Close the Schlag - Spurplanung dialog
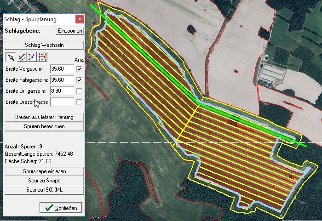The image size is (322, 221). coord(80,19)
